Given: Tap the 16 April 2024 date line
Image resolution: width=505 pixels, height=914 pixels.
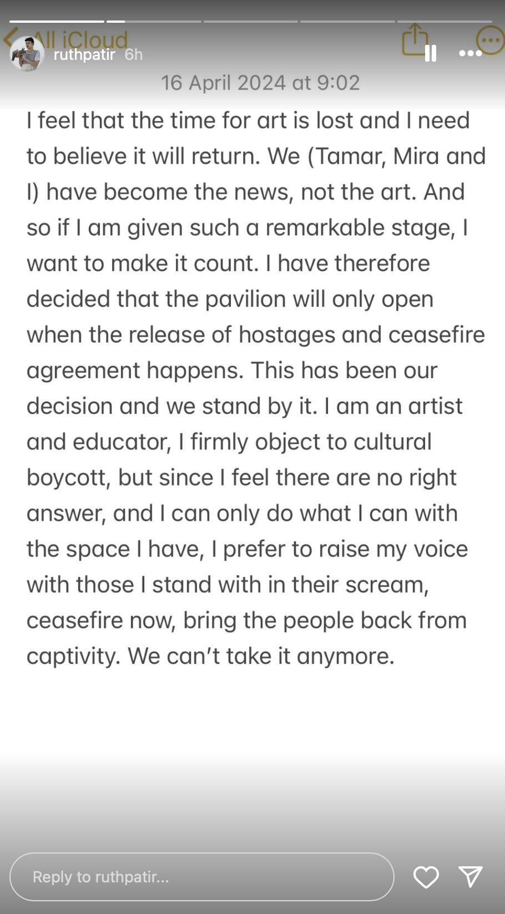Looking at the screenshot, I should (x=260, y=83).
